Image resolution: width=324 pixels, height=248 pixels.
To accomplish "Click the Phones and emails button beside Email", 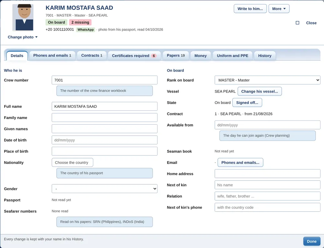I will tap(240, 163).
